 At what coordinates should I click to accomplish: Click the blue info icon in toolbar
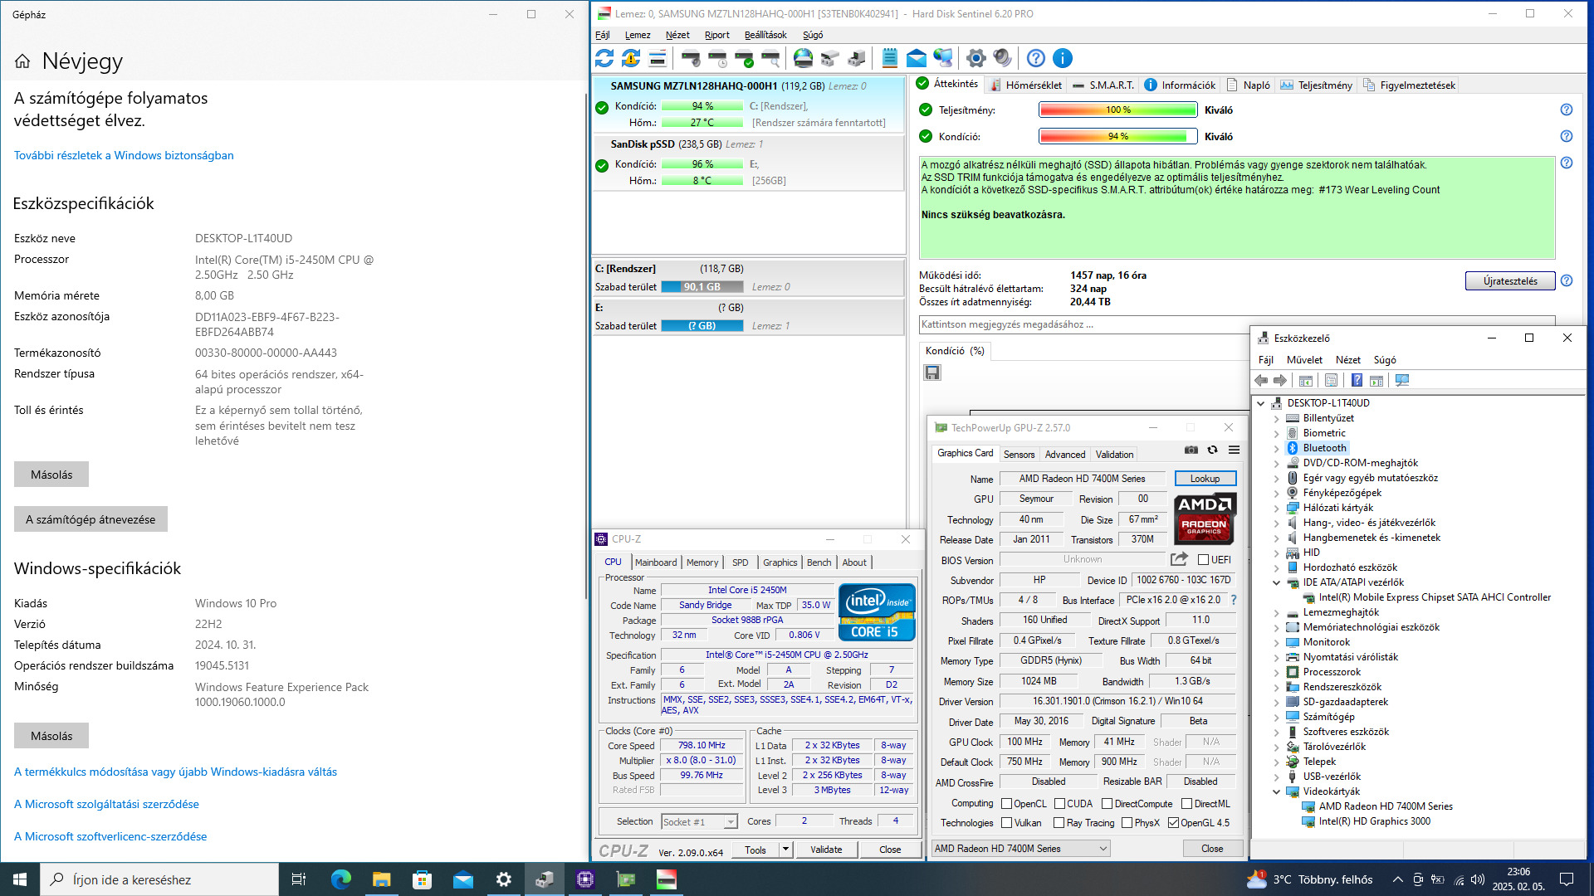click(1062, 58)
